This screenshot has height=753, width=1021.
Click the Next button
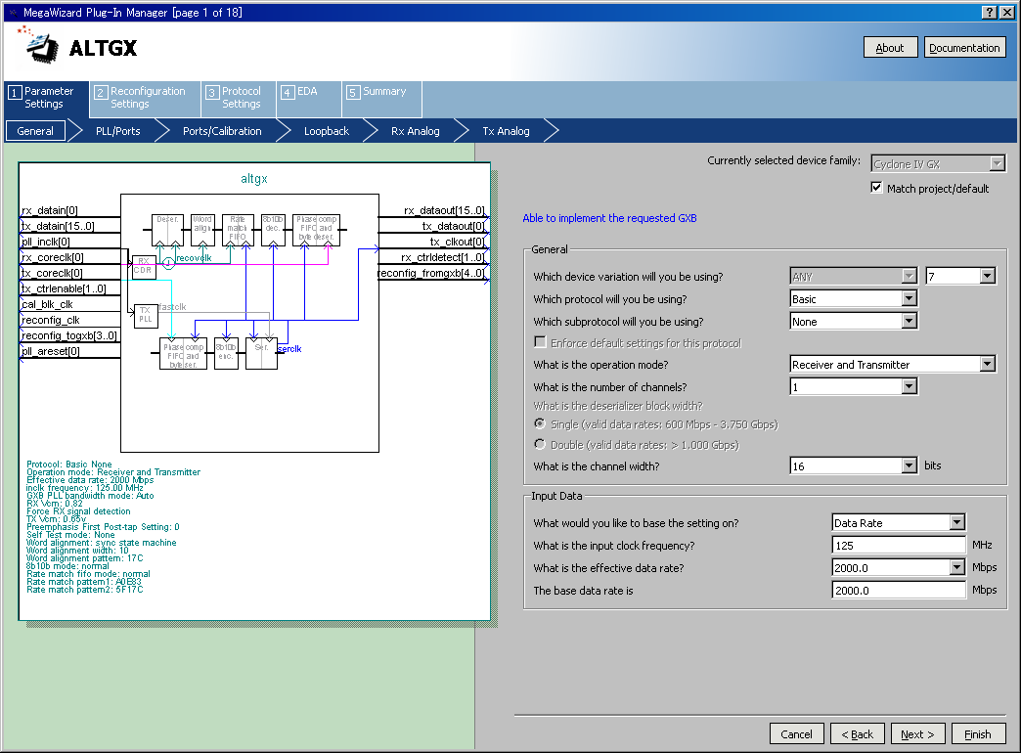[917, 734]
